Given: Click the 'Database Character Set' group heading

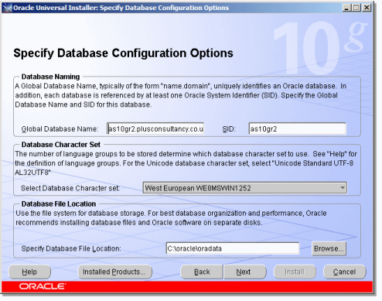Looking at the screenshot, I should coord(61,145).
